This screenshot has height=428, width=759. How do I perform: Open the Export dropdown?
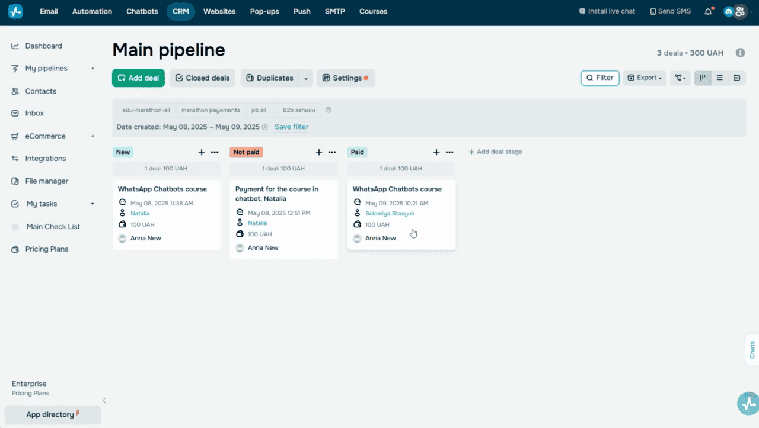pyautogui.click(x=645, y=78)
